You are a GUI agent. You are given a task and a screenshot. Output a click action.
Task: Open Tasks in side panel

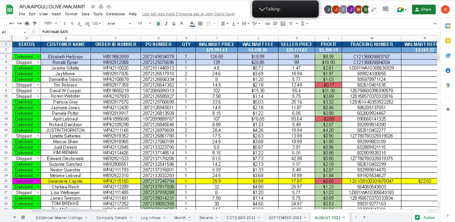448,56
